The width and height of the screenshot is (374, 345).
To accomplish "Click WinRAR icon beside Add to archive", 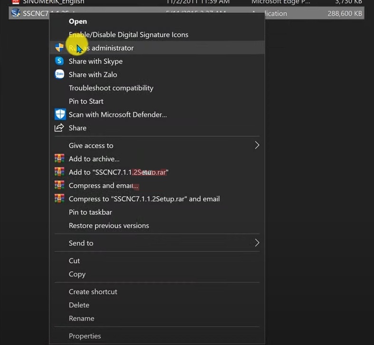I will pos(59,158).
